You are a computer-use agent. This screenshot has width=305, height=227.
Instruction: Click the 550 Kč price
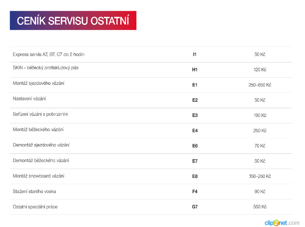(x=260, y=207)
